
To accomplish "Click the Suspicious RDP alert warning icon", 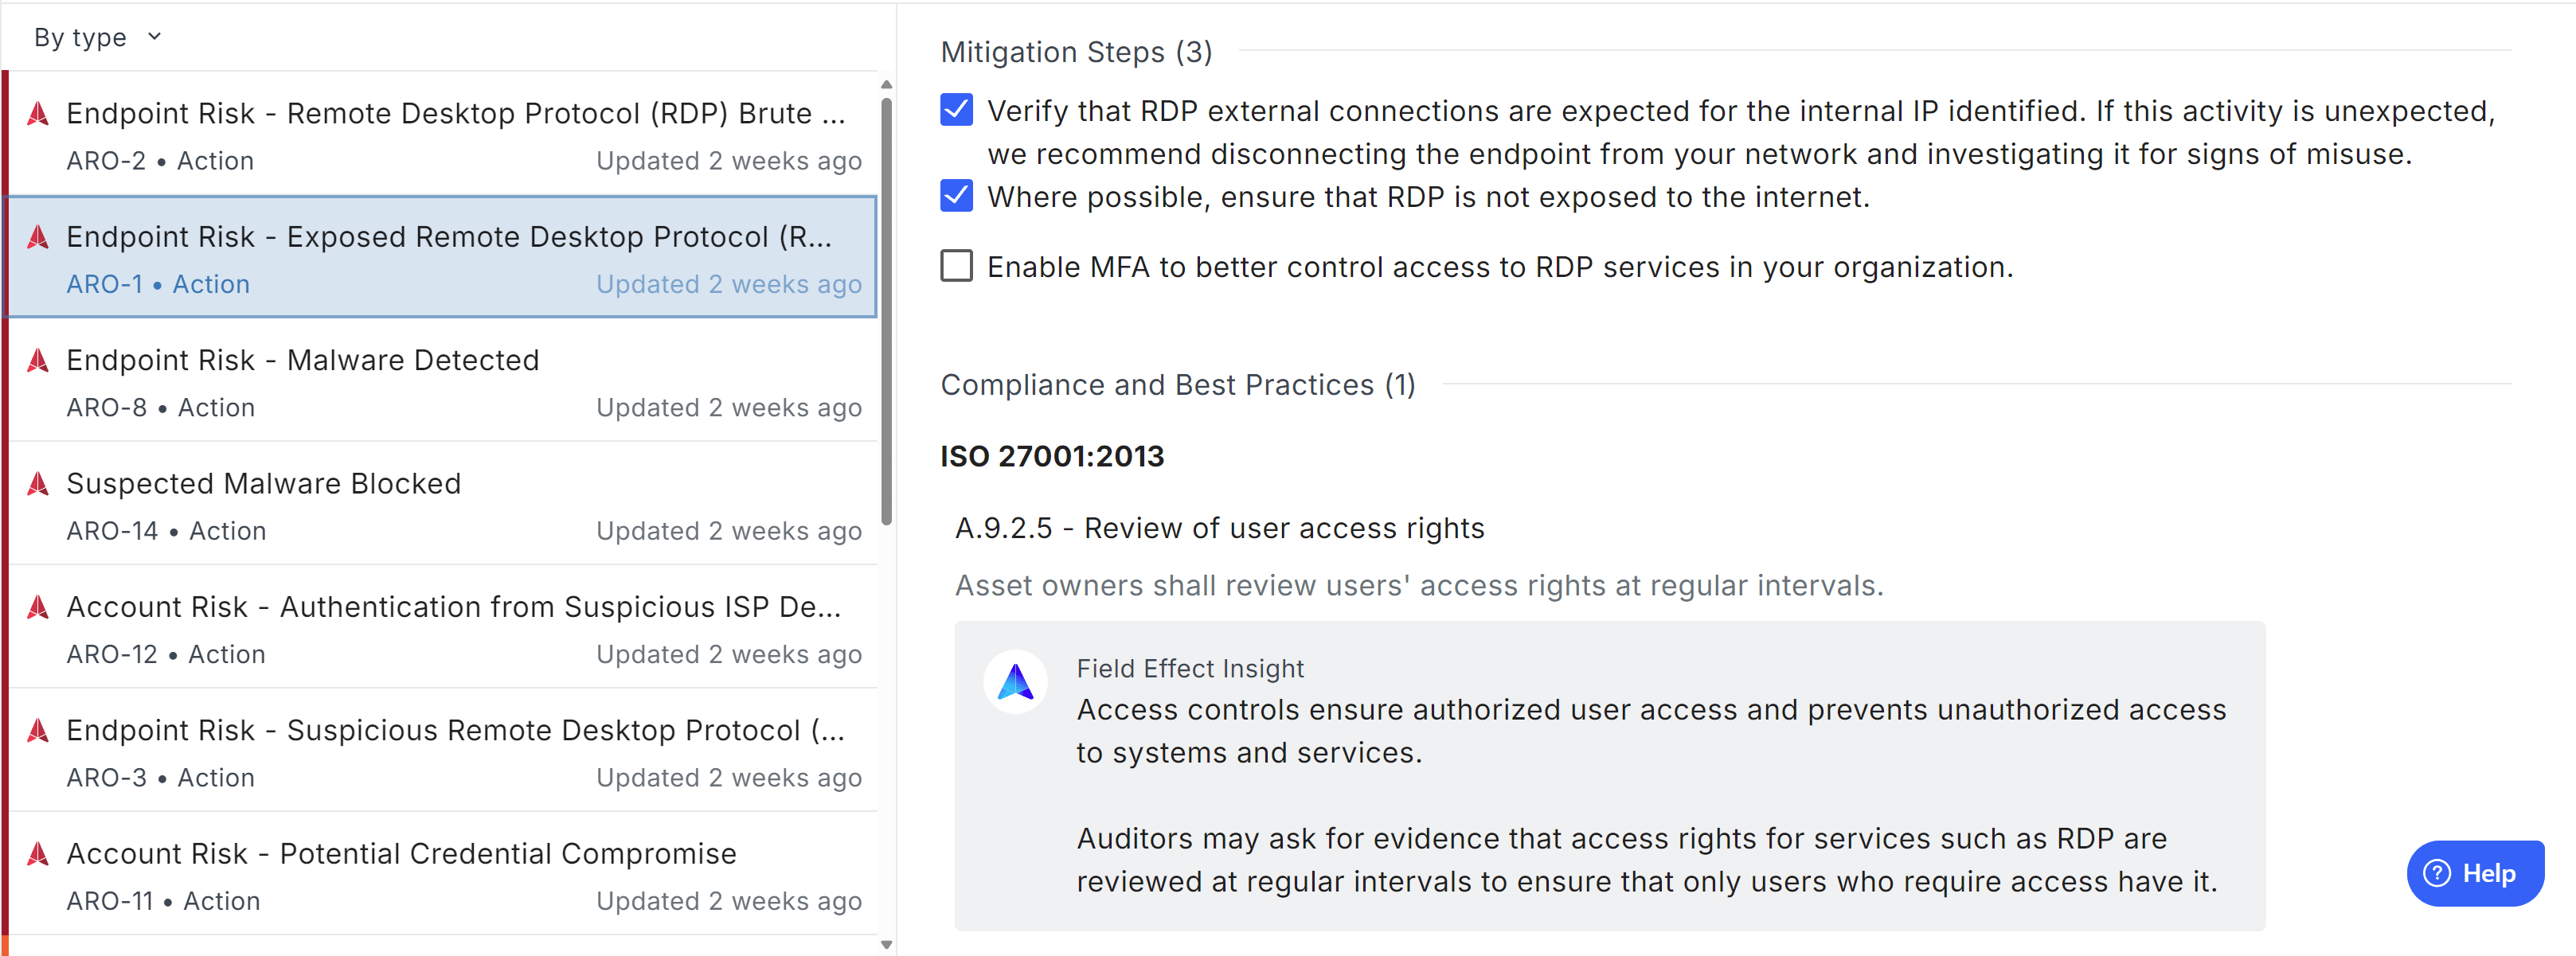I will [38, 730].
